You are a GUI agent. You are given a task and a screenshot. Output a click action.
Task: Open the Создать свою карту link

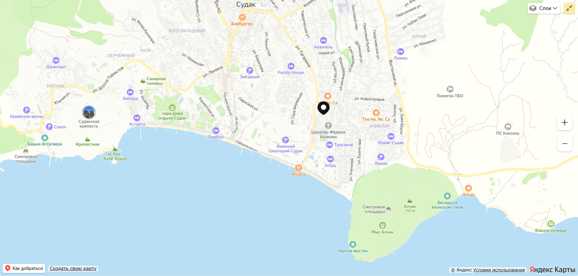[73, 268]
